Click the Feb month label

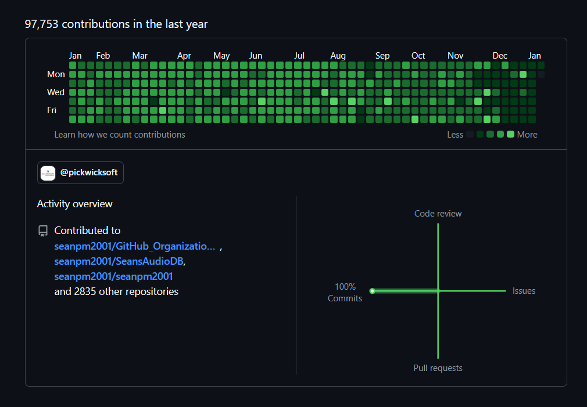pos(103,56)
